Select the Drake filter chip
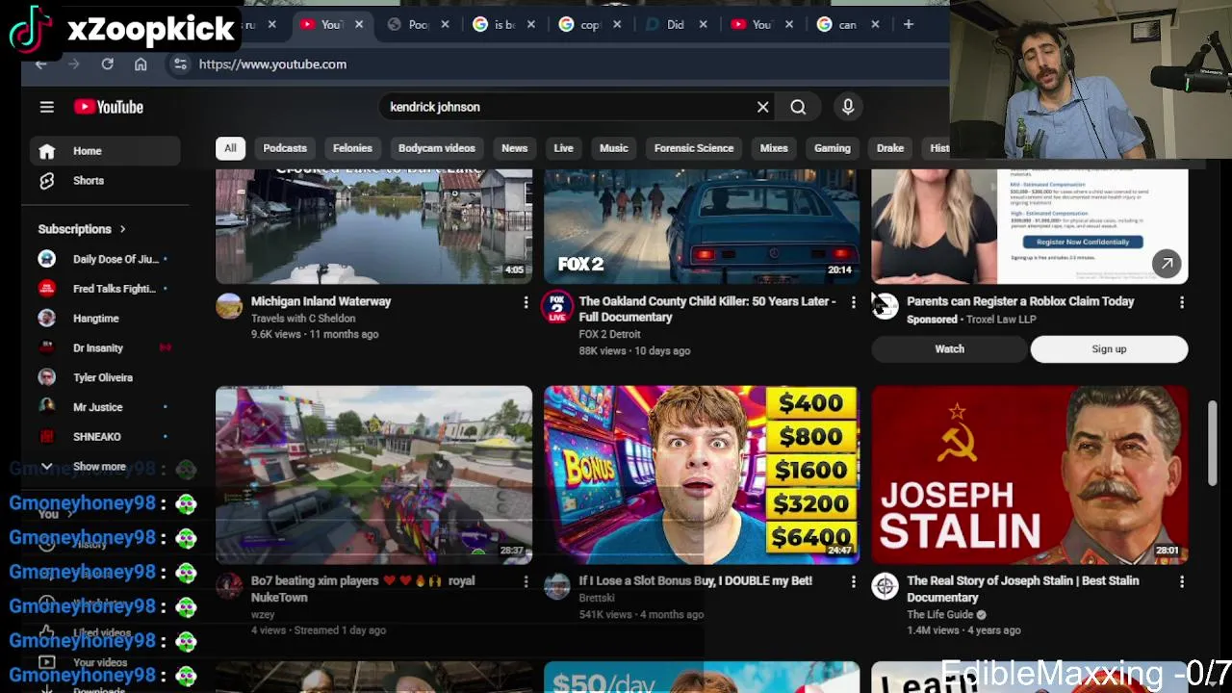Viewport: 1232px width, 693px height. (890, 148)
